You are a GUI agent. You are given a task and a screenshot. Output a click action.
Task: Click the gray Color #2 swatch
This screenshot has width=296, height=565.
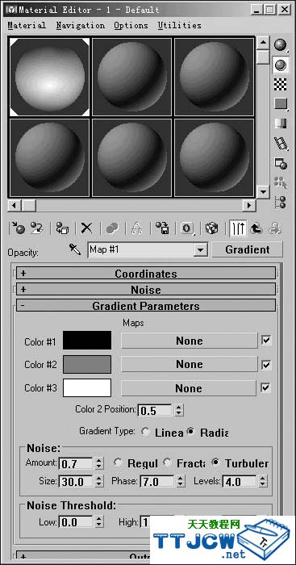click(87, 364)
